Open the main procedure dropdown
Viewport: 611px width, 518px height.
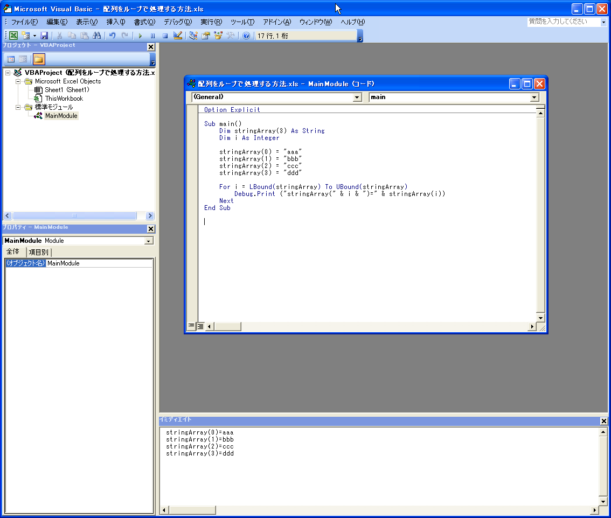coord(534,97)
